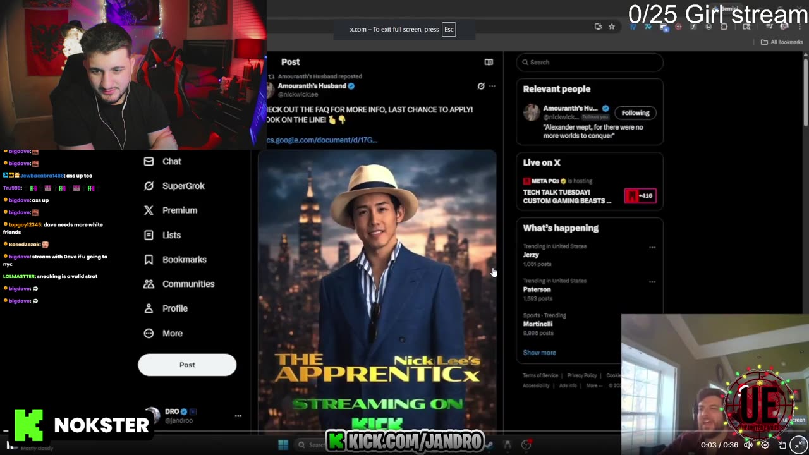Click the +416 listeners badge
809x455 pixels.
640,196
